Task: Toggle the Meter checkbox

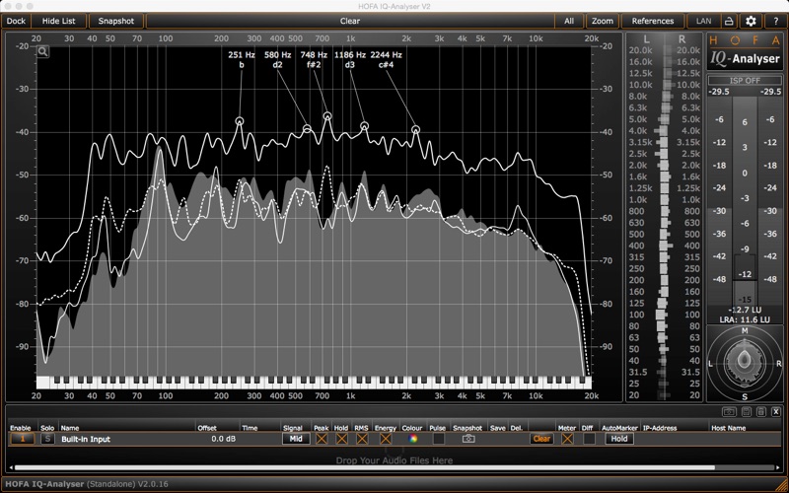Action: pyautogui.click(x=567, y=439)
